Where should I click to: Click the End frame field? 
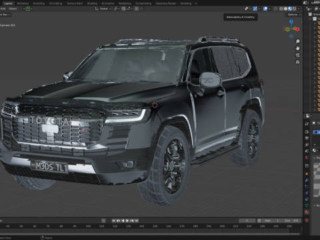[x=291, y=221]
